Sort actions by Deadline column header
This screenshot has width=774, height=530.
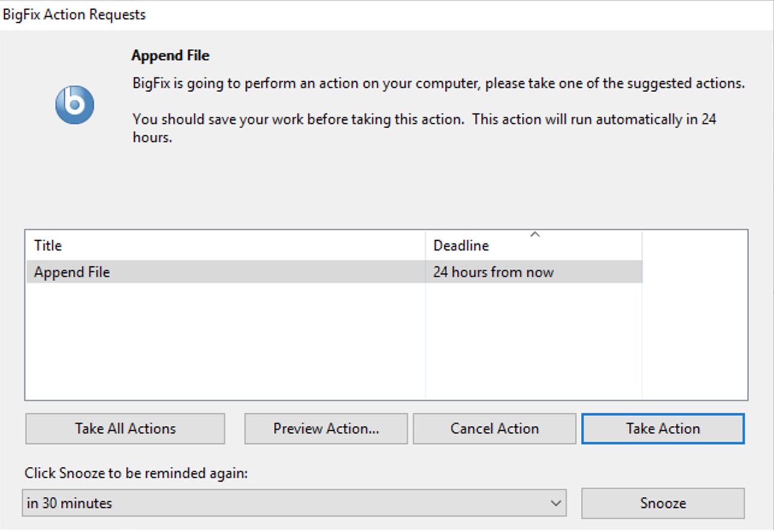click(461, 246)
